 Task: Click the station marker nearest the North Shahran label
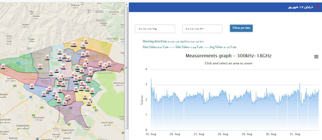point(47,57)
